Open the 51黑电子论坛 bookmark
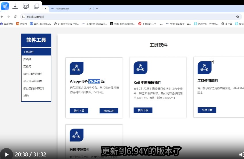The height and width of the screenshot is (159, 244). [66, 24]
